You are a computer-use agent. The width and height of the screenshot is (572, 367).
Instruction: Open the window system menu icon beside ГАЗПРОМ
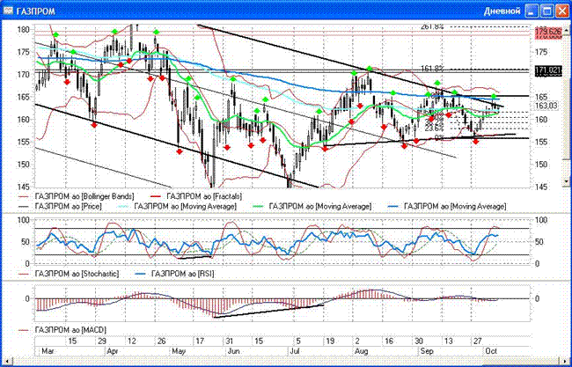click(x=8, y=11)
